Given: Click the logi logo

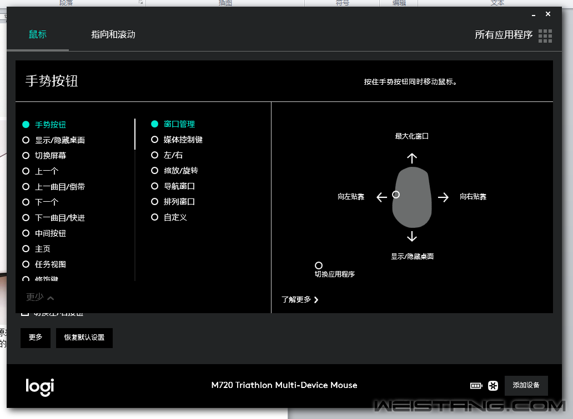Looking at the screenshot, I should point(40,387).
